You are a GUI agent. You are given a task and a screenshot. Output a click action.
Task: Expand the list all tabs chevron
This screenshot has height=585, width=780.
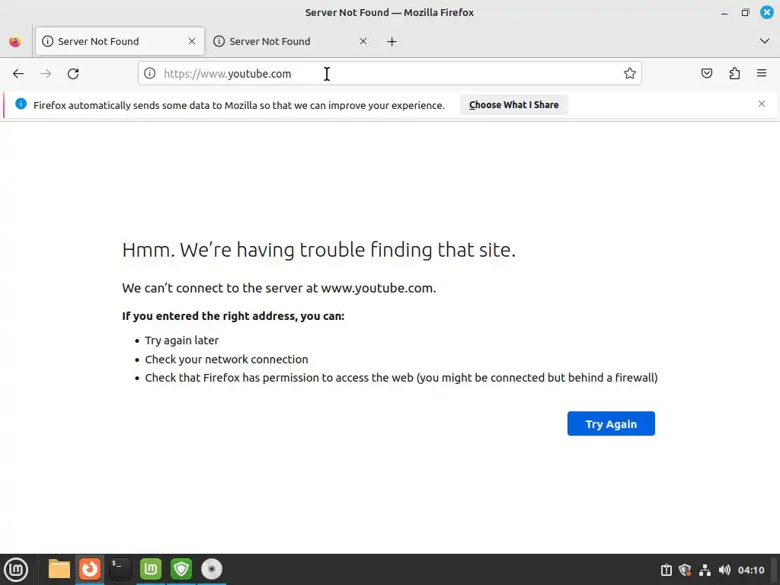[x=765, y=41]
